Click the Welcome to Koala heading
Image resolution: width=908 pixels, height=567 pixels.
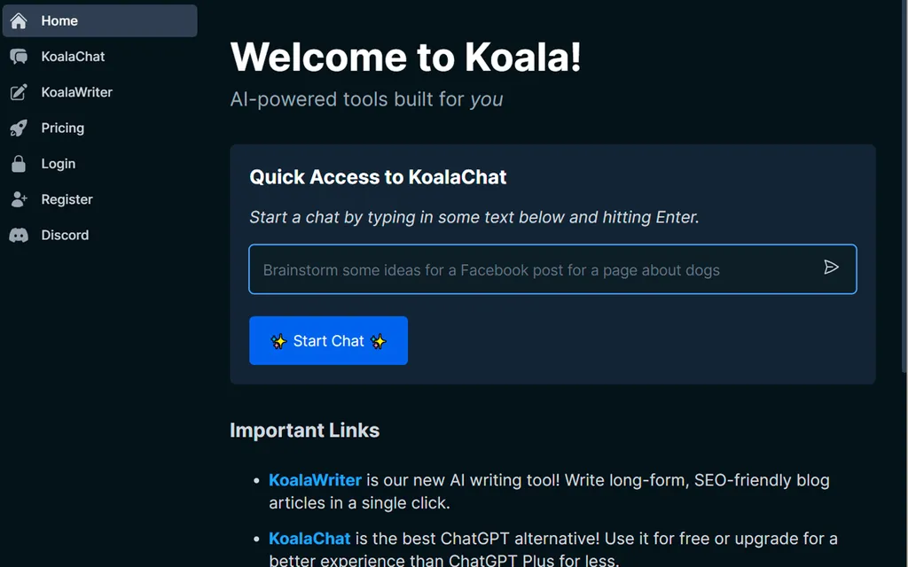click(x=405, y=57)
